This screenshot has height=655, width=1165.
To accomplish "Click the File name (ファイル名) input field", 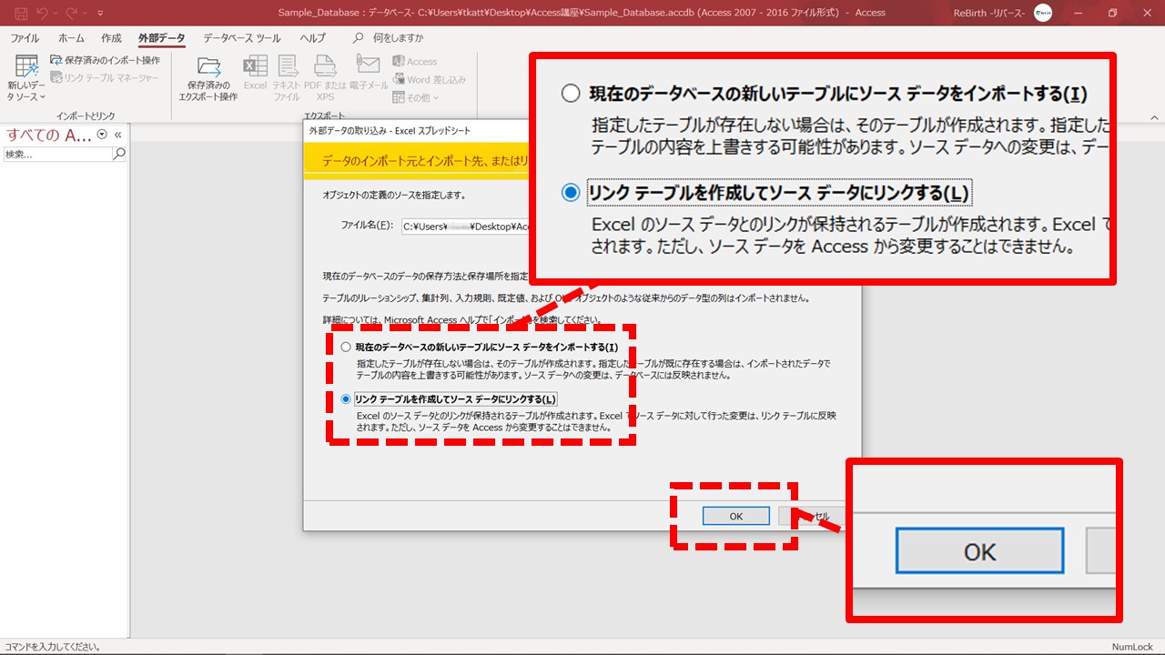I will [x=464, y=226].
